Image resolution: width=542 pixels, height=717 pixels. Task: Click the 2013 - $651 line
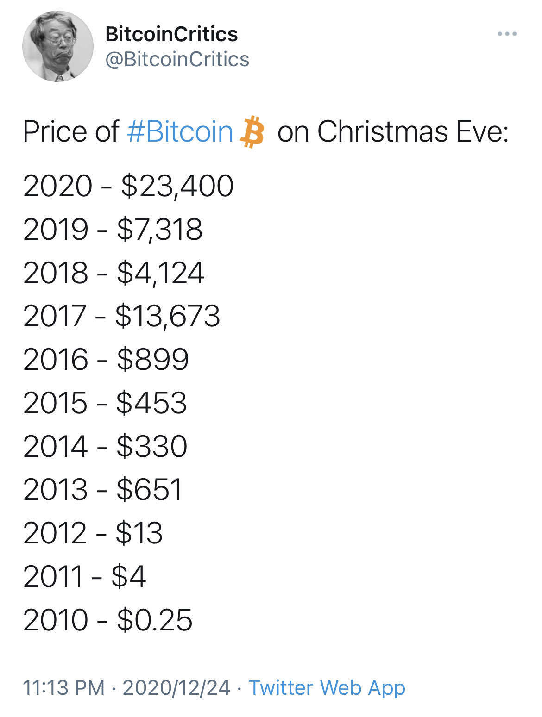(x=103, y=490)
